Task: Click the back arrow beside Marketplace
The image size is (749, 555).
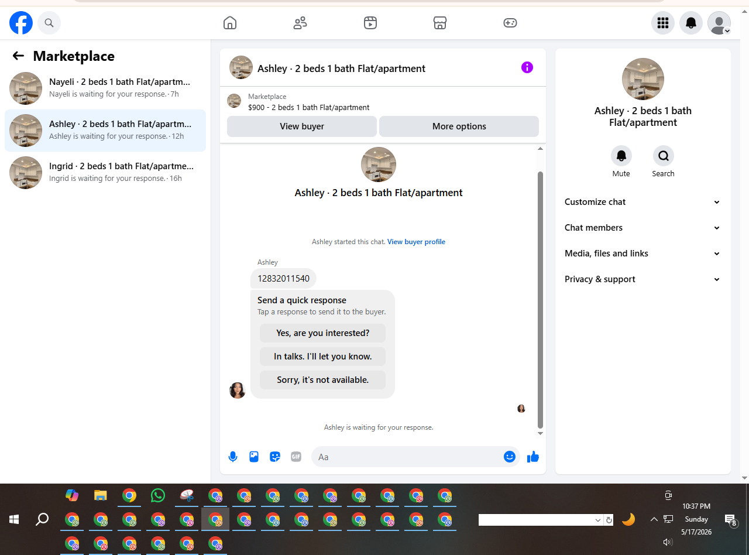Action: click(x=18, y=56)
